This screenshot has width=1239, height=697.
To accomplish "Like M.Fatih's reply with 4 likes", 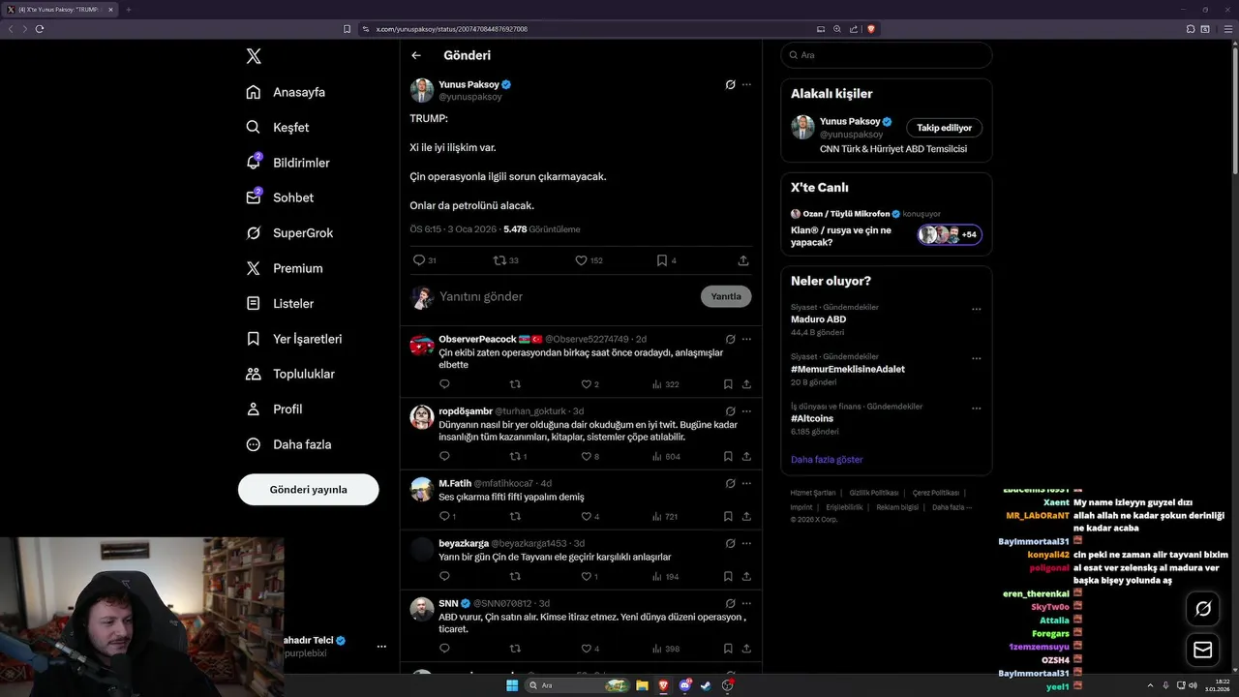I will tap(587, 516).
